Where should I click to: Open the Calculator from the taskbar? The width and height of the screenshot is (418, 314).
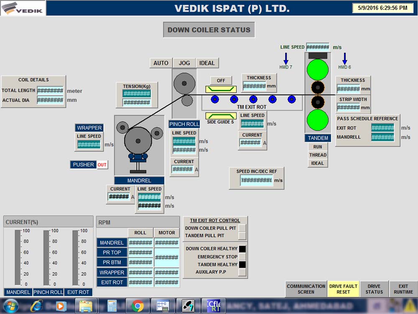tap(112, 306)
